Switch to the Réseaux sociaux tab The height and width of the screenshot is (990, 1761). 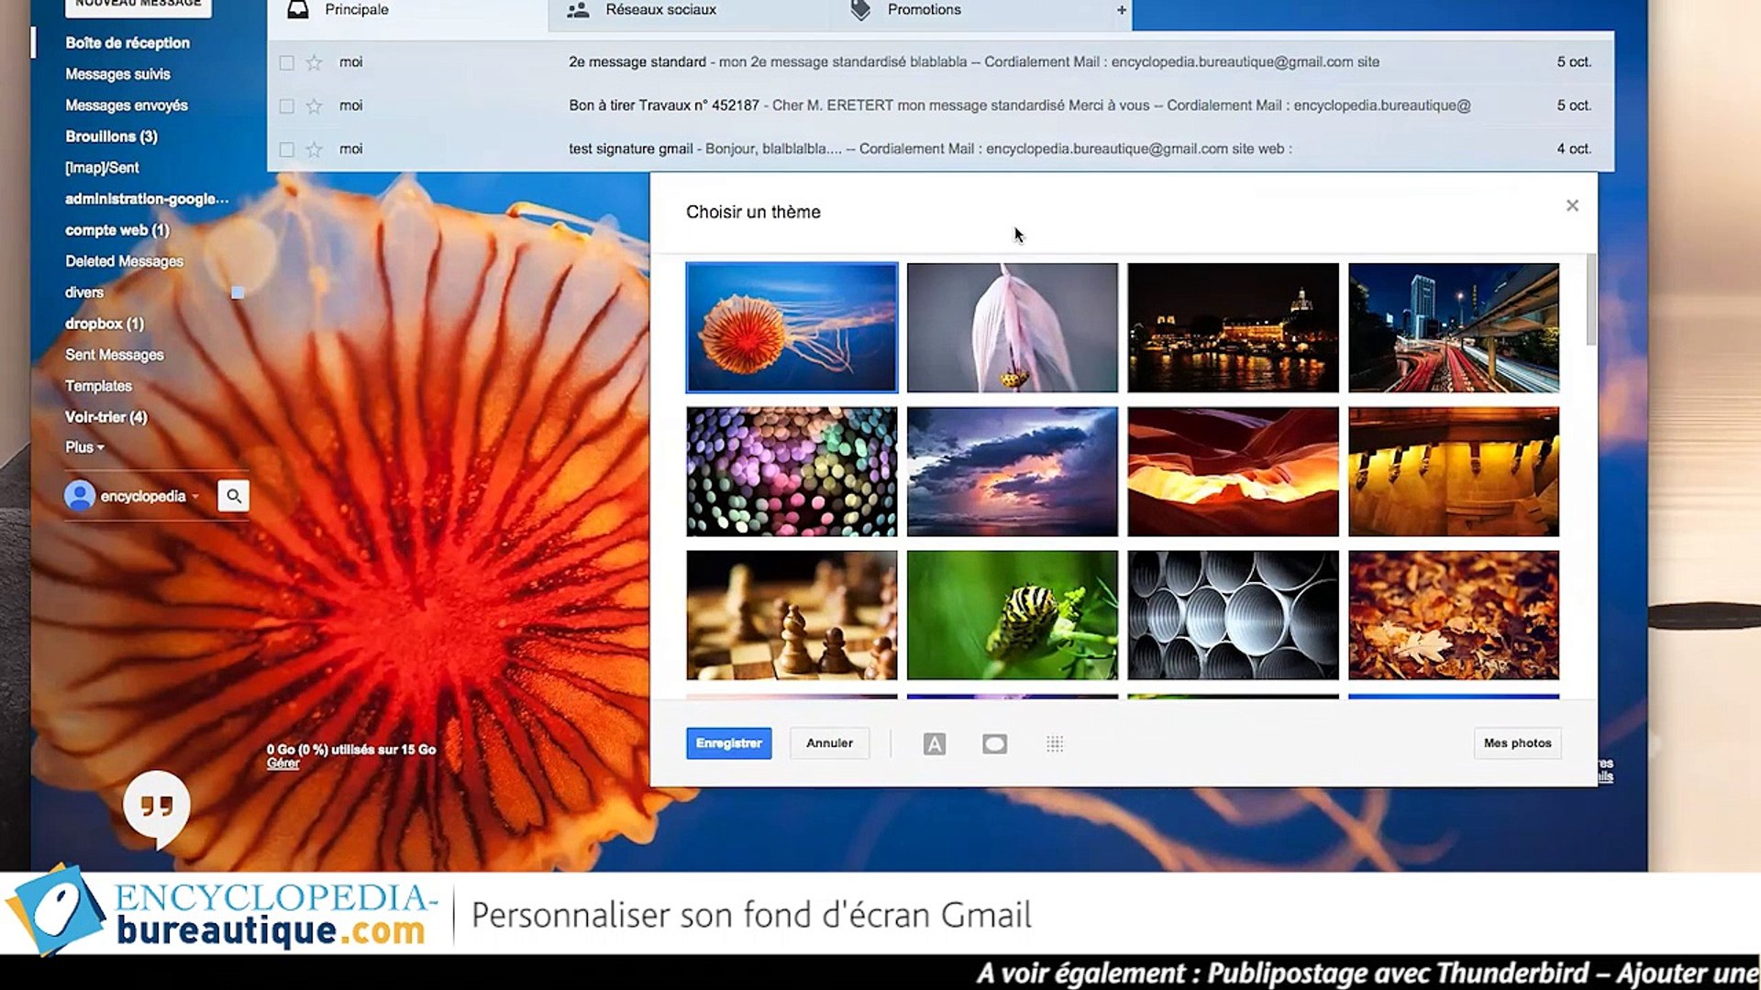659,10
